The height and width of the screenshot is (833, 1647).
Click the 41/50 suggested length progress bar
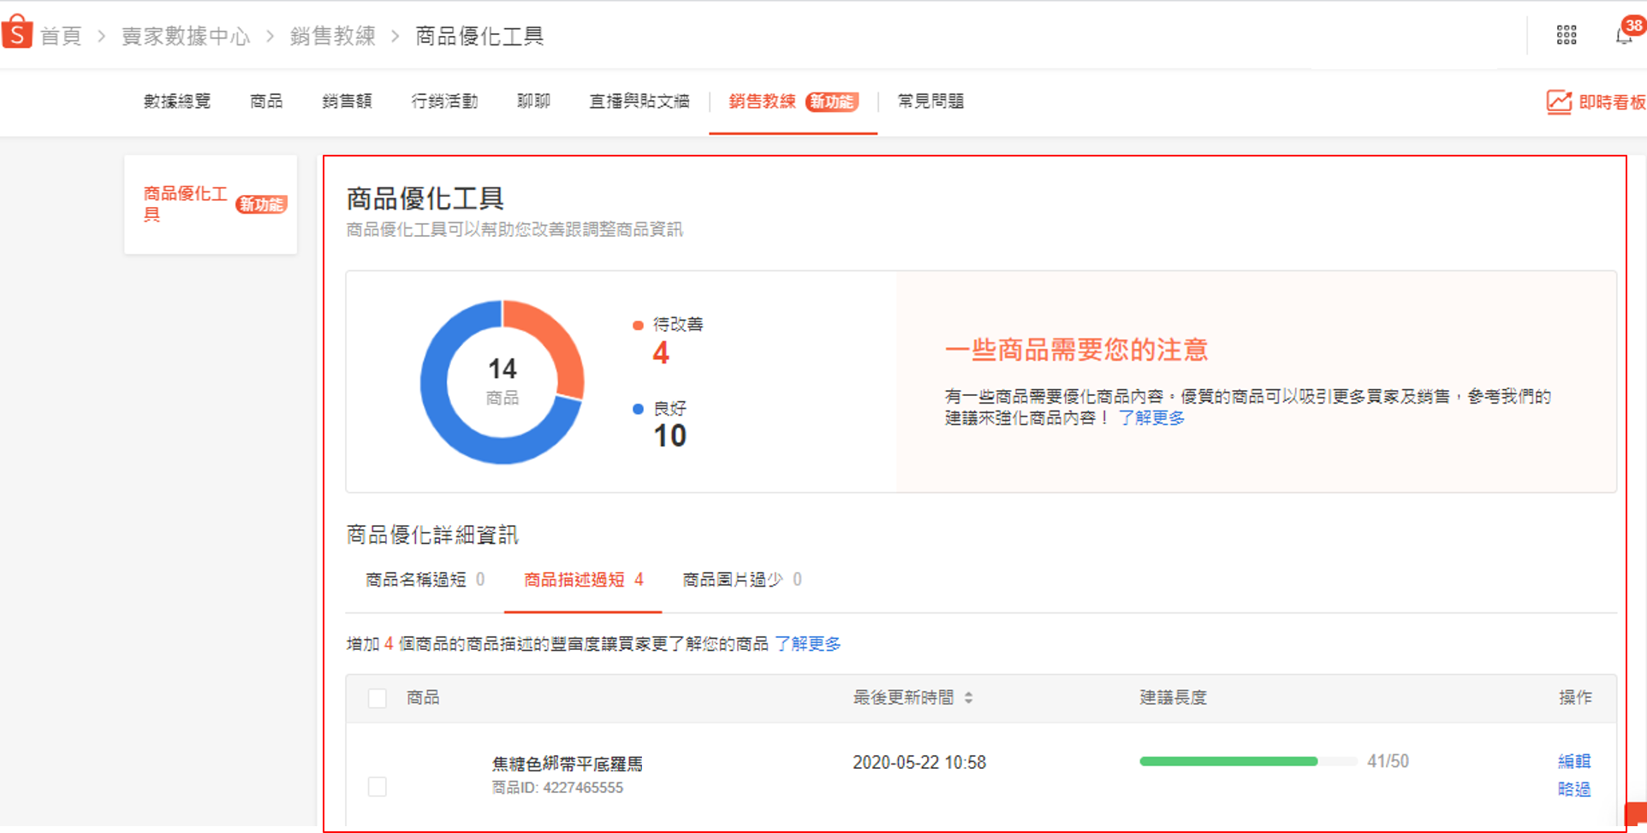point(1247,761)
